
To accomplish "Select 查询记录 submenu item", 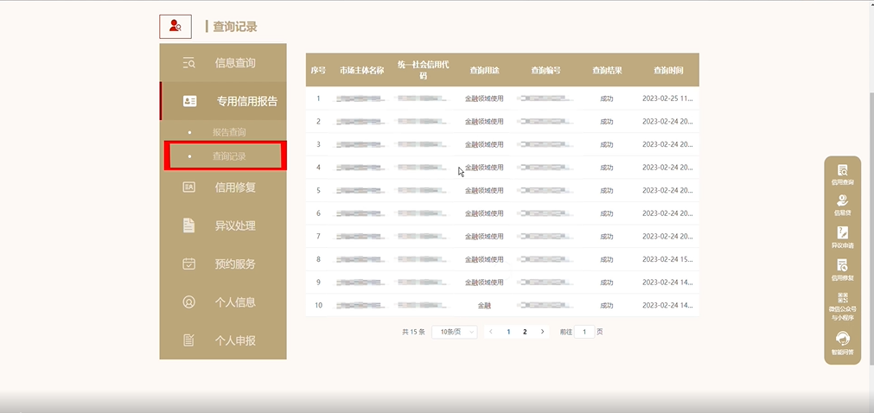I will pos(229,156).
